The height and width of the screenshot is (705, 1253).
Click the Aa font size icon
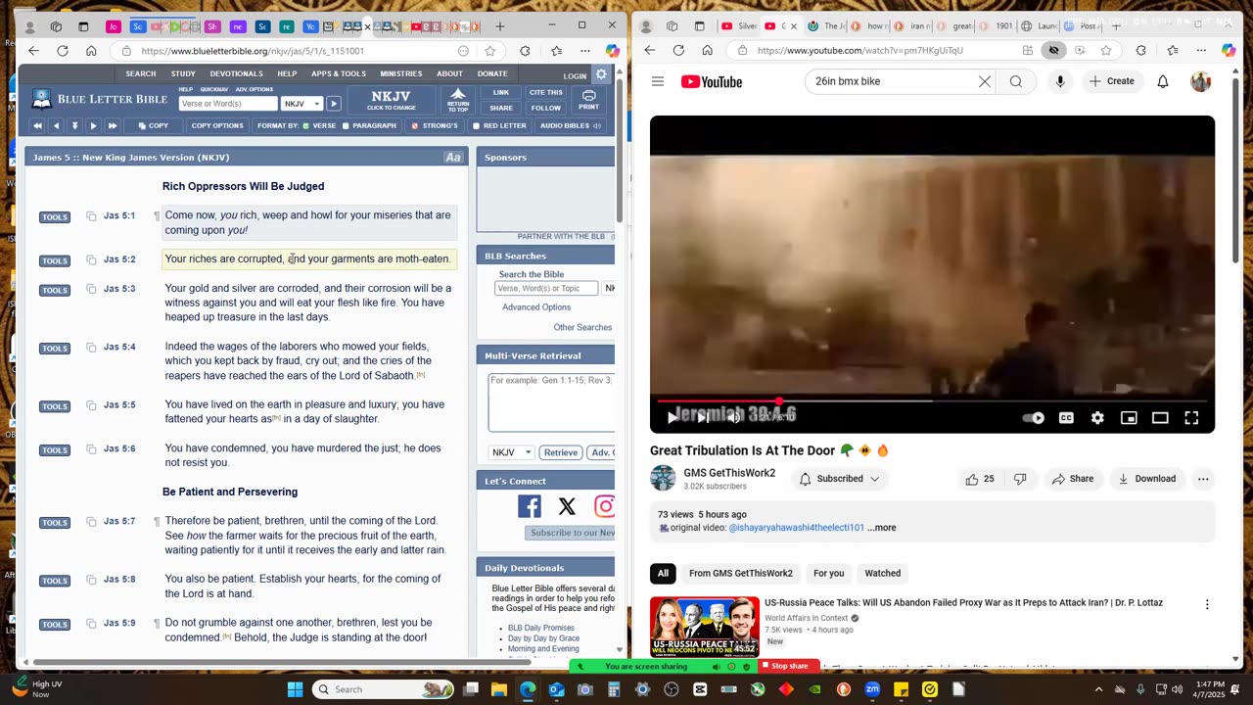[x=452, y=157]
